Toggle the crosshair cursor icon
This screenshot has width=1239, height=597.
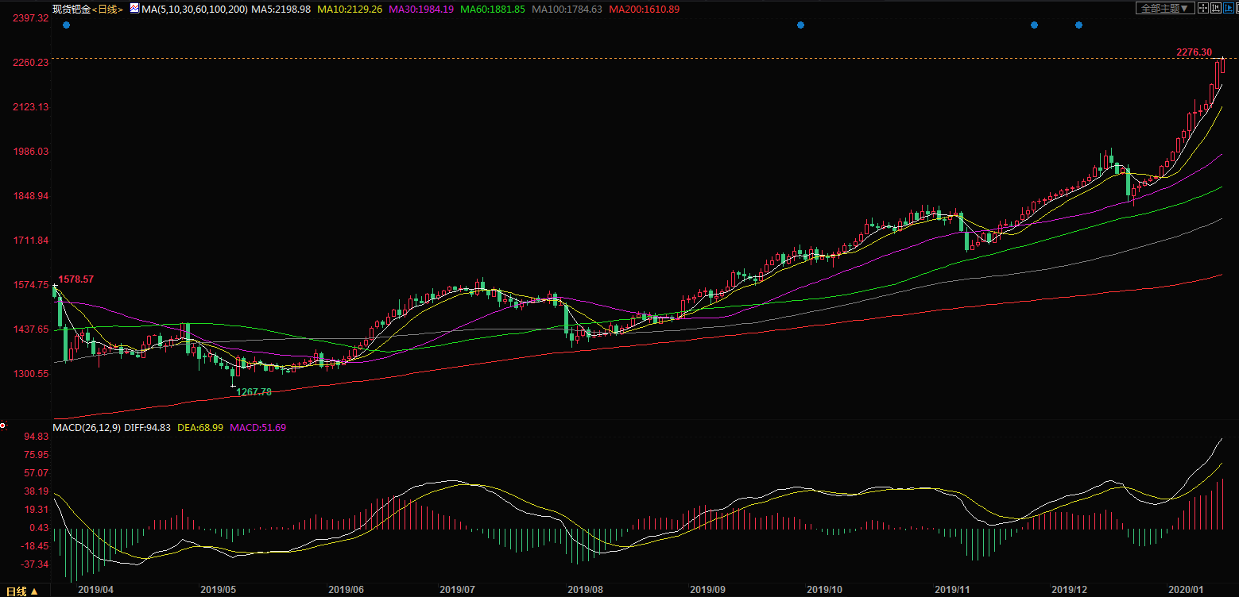[x=1203, y=8]
